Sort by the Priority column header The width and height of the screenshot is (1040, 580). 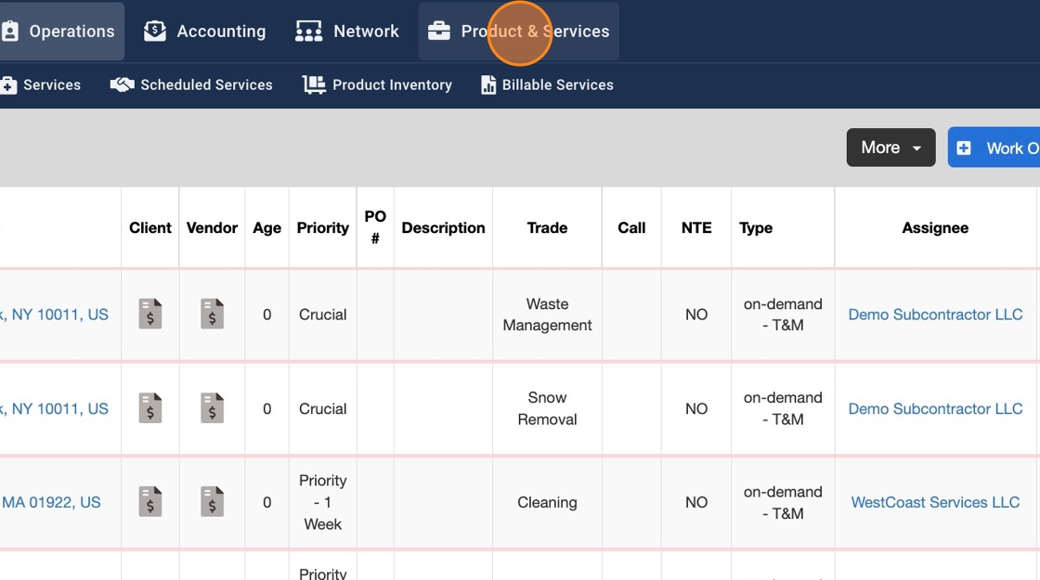322,227
